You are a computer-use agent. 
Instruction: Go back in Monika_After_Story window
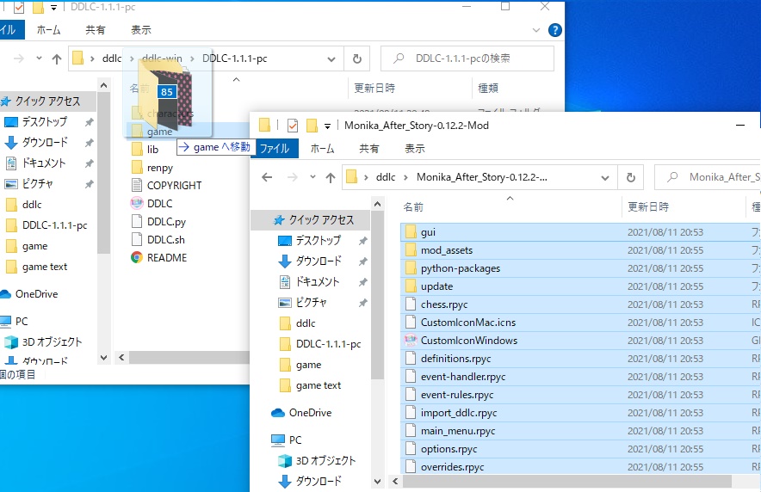click(267, 177)
